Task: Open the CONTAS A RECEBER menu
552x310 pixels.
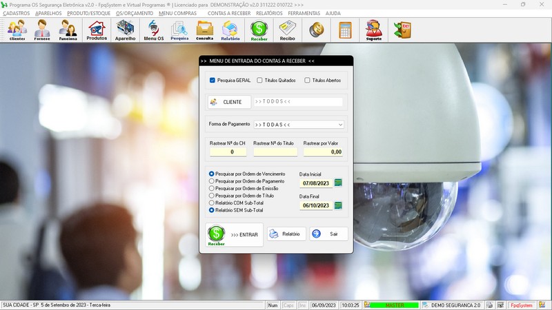Action: pos(229,13)
